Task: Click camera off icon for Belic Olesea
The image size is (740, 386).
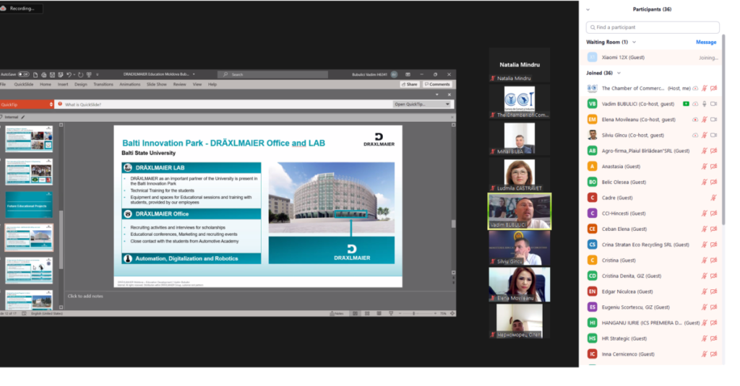Action: (x=713, y=182)
